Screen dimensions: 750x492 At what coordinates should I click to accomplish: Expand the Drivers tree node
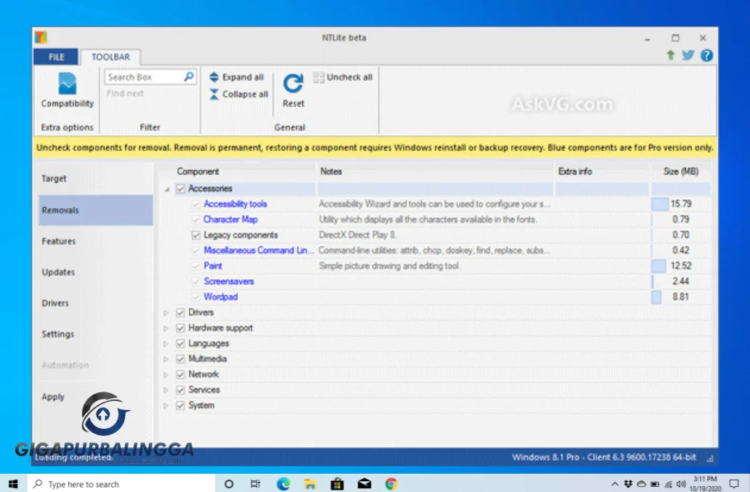[x=166, y=312]
